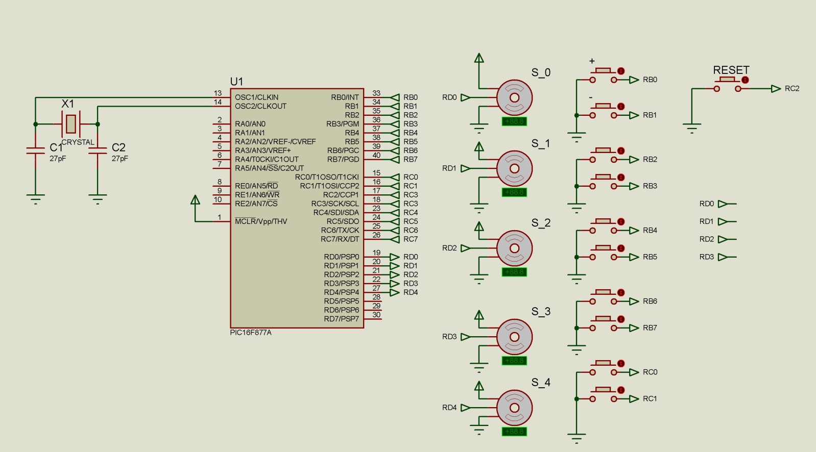Click the RD4 terminal on chip pin 27
This screenshot has height=452, width=816.
(395, 292)
